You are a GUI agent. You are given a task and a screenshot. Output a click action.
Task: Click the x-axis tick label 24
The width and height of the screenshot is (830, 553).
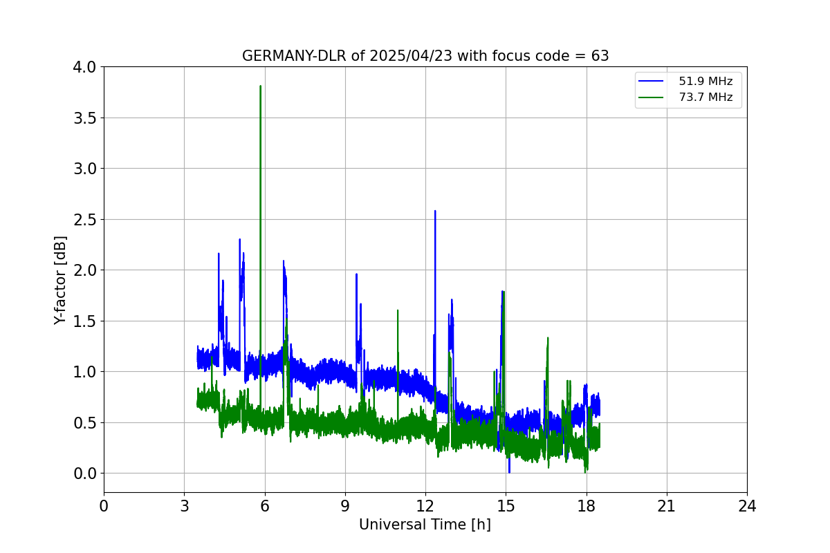click(x=747, y=507)
